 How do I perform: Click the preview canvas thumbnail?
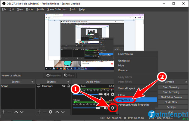94,42
